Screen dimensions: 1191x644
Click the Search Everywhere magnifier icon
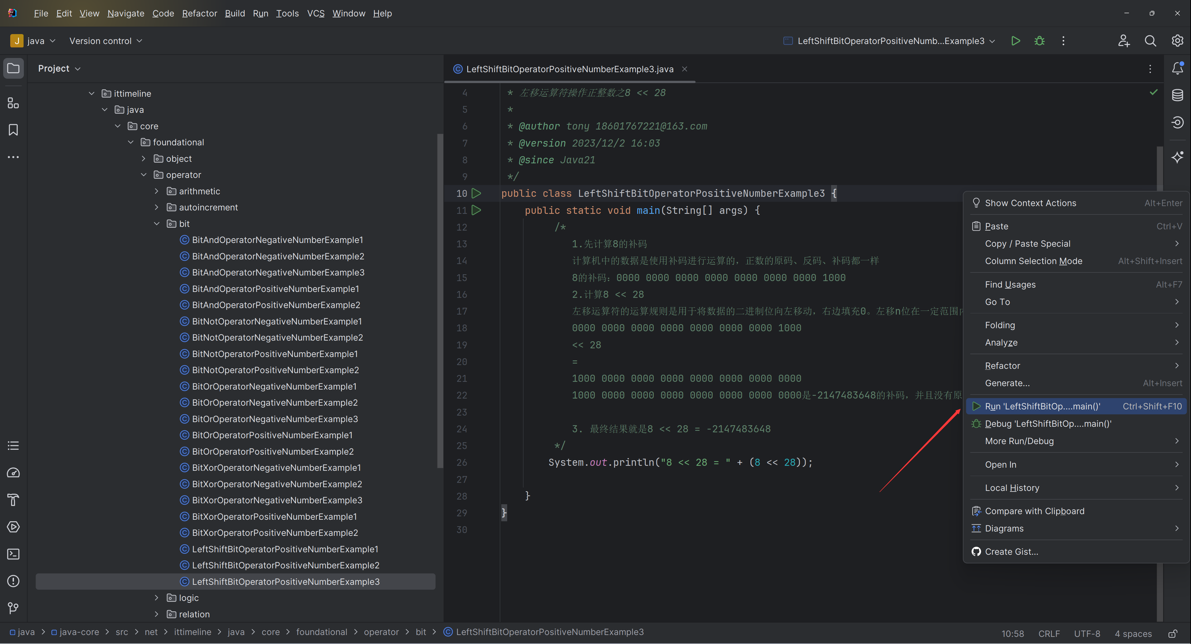(x=1150, y=41)
